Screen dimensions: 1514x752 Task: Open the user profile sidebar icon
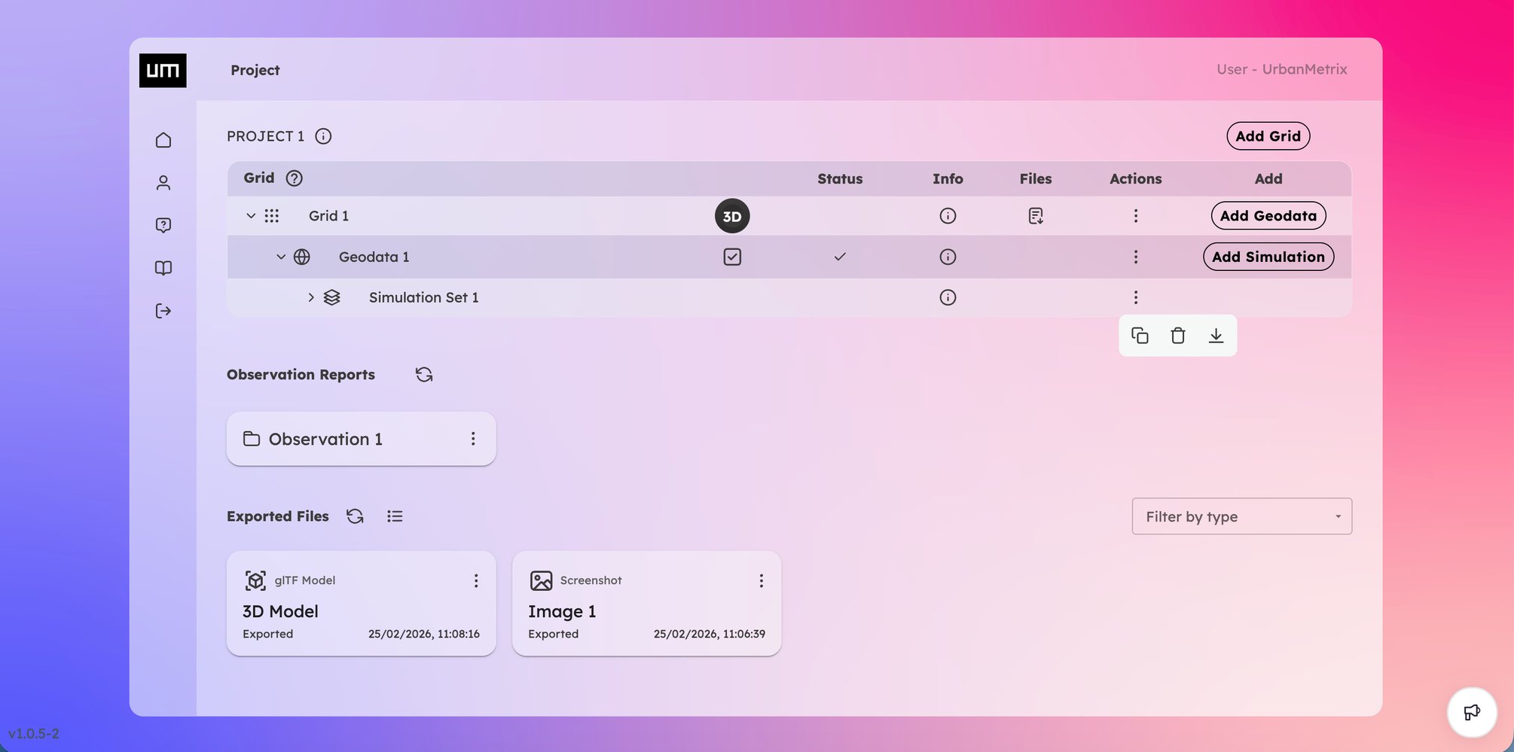point(163,183)
